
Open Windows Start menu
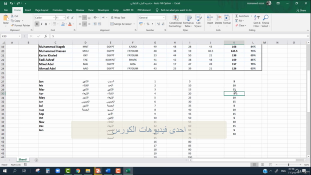[x=4, y=171]
